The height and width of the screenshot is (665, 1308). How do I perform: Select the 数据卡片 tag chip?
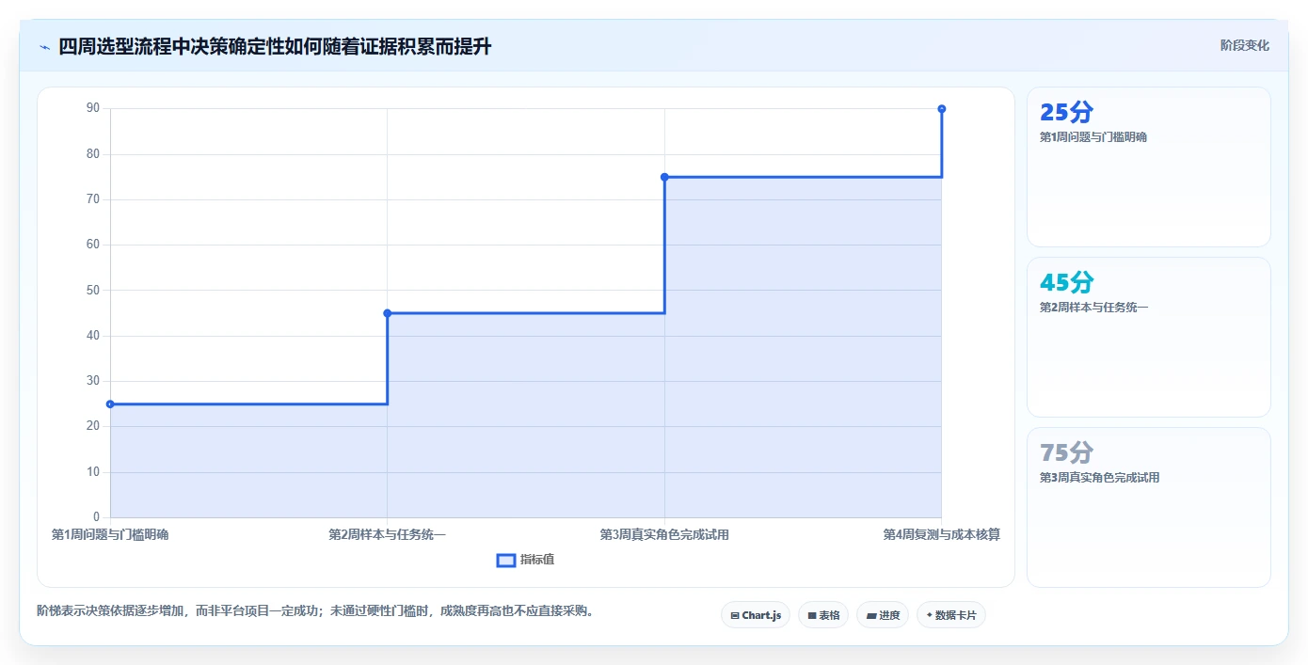pos(951,615)
